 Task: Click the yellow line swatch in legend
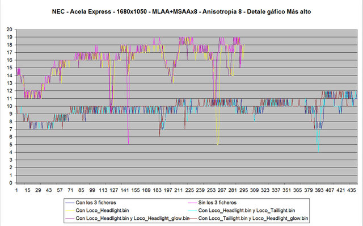[x=70, y=211]
